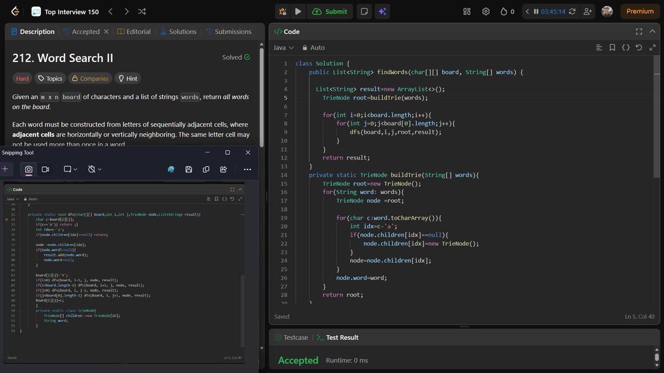Maximize the Code panel corner-bracket icon

click(x=639, y=32)
